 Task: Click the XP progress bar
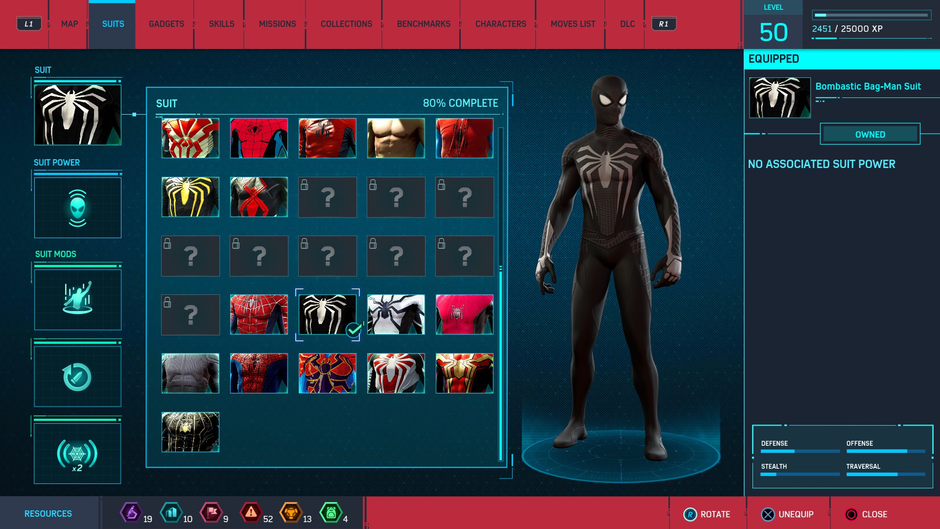(x=871, y=15)
